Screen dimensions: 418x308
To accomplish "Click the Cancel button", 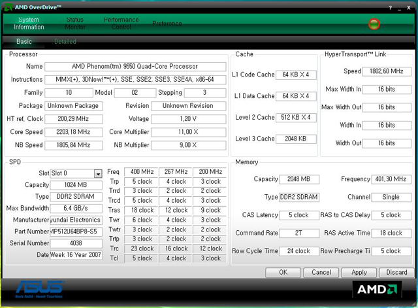I will [x=321, y=273].
